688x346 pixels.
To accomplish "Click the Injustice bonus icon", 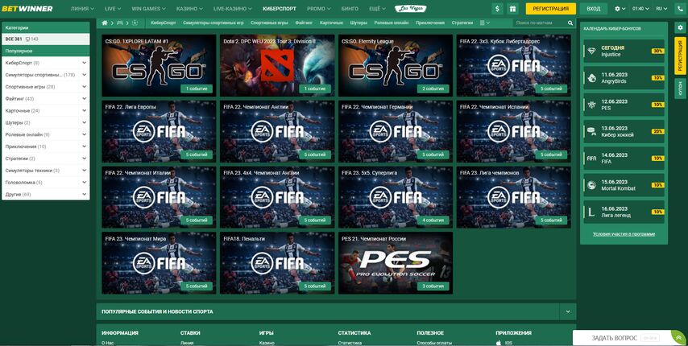I will [x=591, y=51].
